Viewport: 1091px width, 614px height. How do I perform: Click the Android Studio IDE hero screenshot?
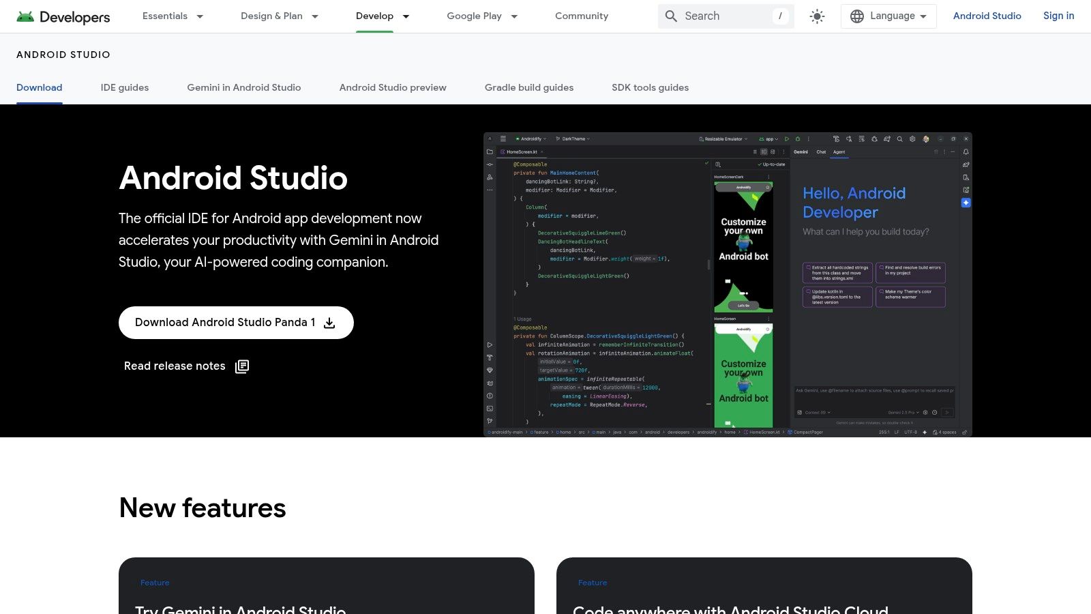tap(728, 284)
